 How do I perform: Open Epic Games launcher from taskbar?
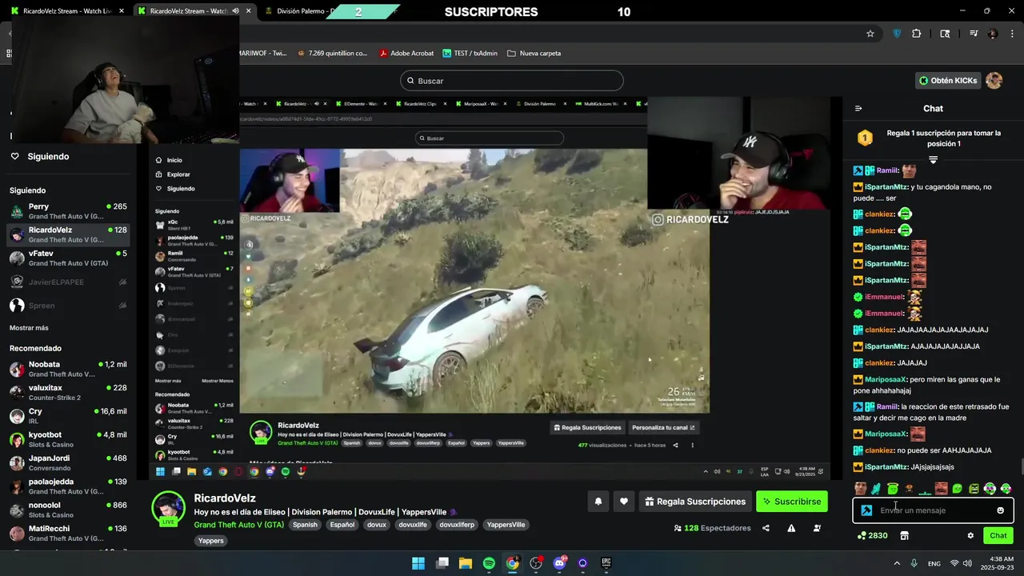[x=606, y=563]
